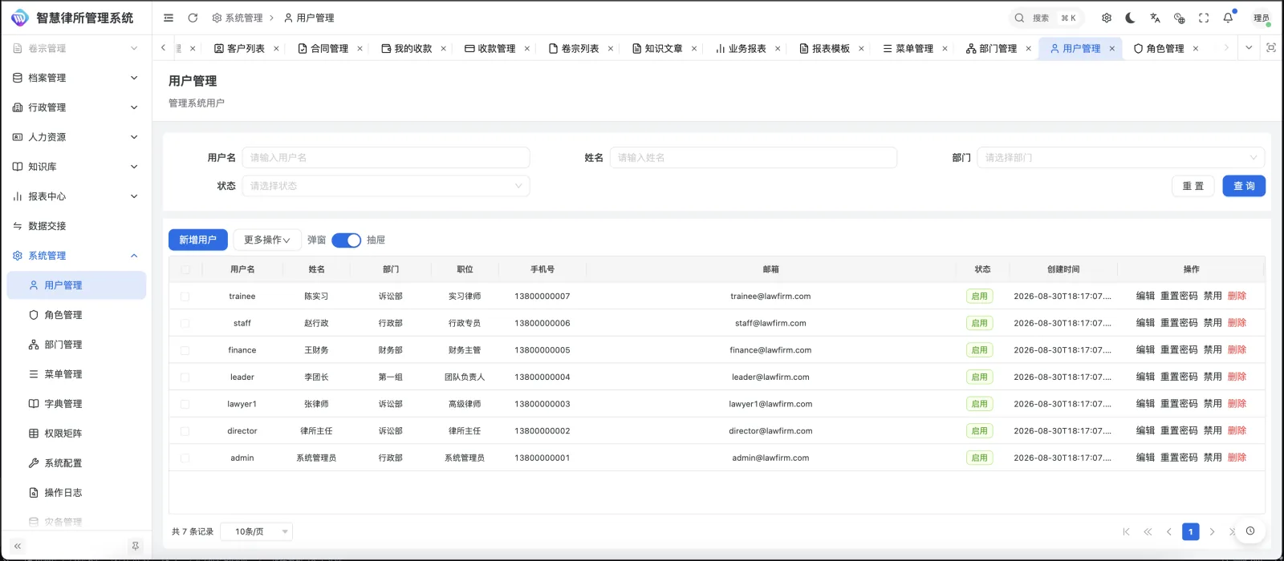The height and width of the screenshot is (561, 1284).
Task: Go to the first page of the table
Action: point(1126,531)
